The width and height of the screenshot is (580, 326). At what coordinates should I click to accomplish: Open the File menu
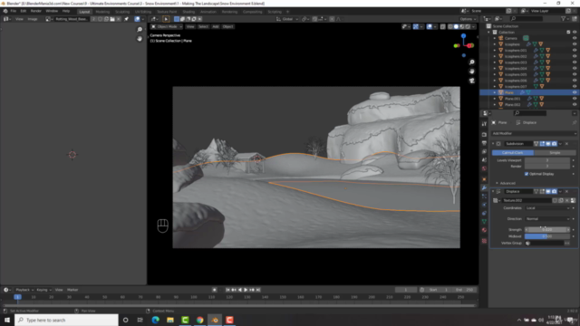[x=14, y=11]
